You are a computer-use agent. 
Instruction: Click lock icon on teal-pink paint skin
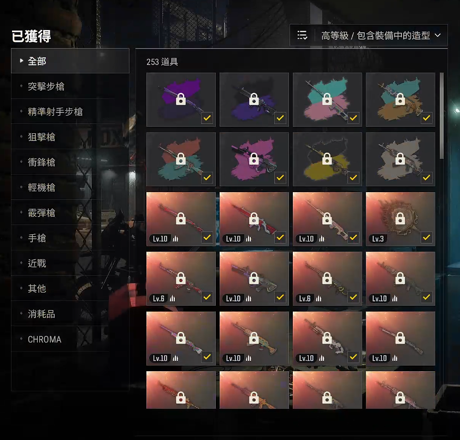[327, 99]
